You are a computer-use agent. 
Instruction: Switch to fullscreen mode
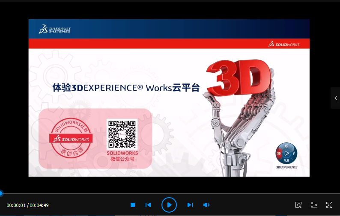tap(329, 205)
